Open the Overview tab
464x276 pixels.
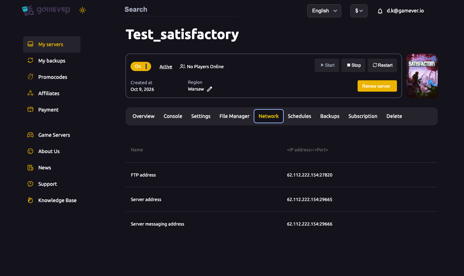[143, 116]
